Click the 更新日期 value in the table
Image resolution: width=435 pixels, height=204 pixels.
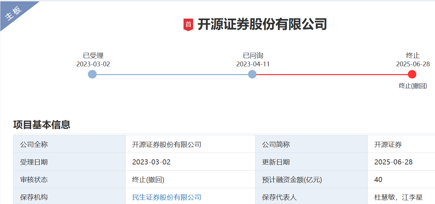(393, 162)
